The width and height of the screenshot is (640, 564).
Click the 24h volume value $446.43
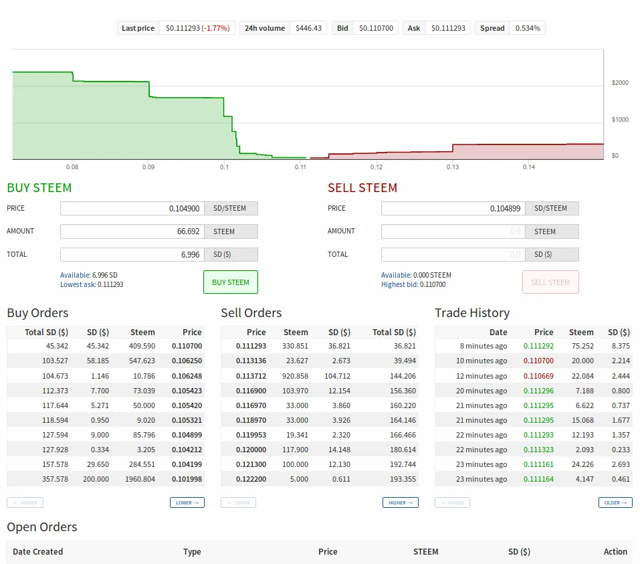[x=308, y=28]
